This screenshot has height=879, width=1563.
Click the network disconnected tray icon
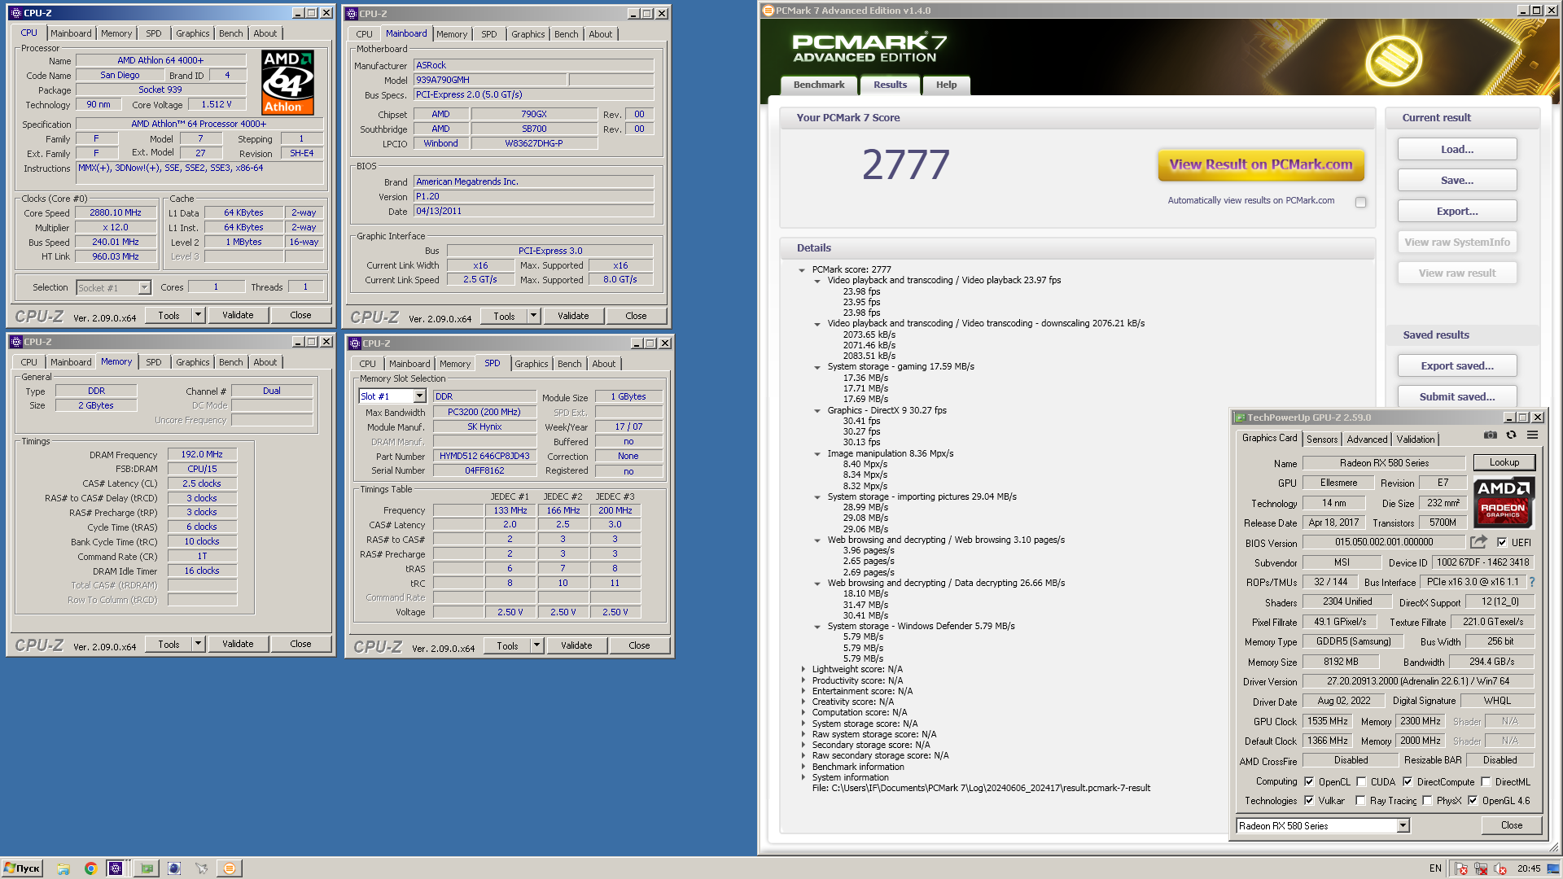[x=1481, y=868]
